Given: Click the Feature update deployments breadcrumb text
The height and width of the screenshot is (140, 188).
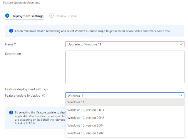Looking at the screenshot, I should click(21, 3).
